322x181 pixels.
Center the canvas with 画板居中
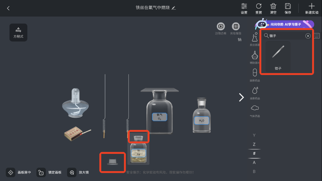[x=19, y=172]
